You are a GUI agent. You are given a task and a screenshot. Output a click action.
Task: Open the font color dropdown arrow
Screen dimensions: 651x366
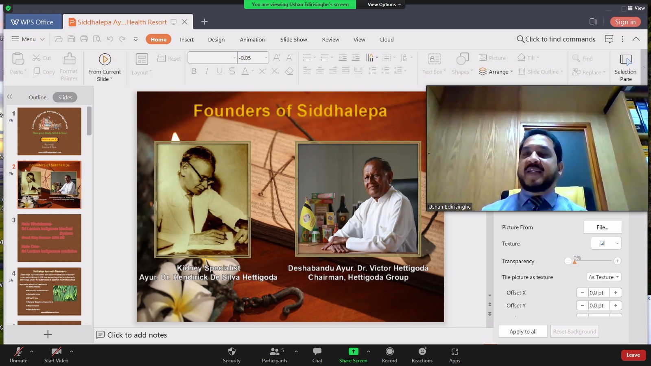click(253, 71)
